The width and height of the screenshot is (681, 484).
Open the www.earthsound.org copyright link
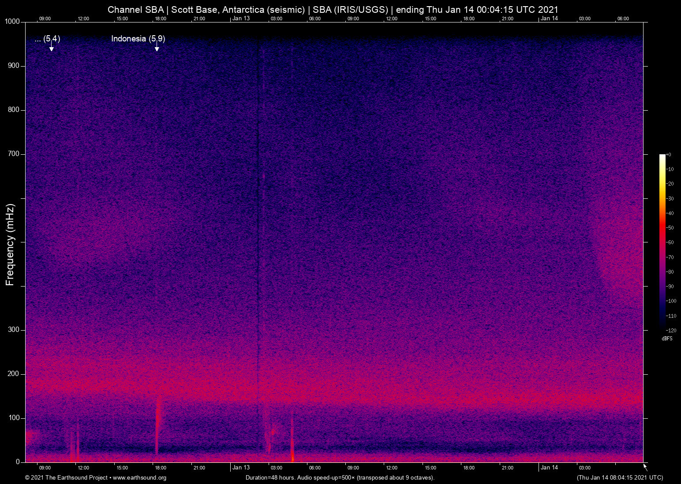tap(139, 478)
